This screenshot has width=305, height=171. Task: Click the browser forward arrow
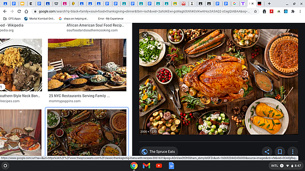point(12,11)
